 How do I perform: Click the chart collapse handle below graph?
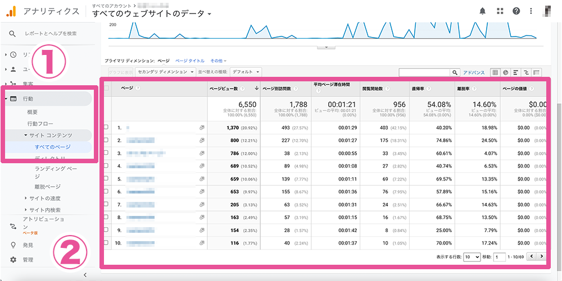[x=326, y=47]
